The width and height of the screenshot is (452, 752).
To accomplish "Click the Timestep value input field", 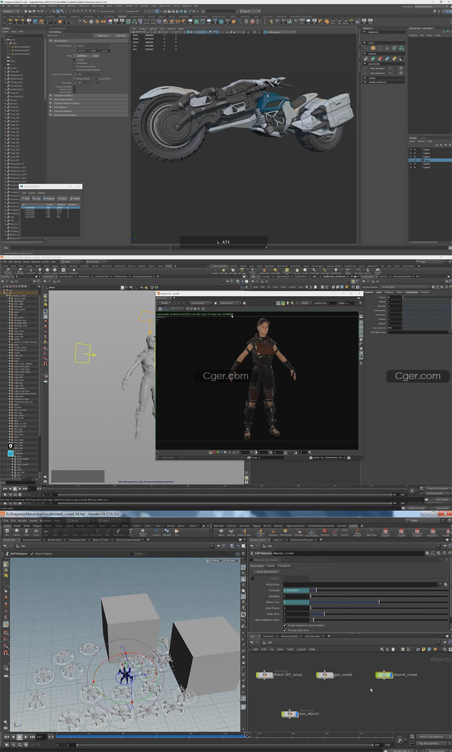I will 296,590.
